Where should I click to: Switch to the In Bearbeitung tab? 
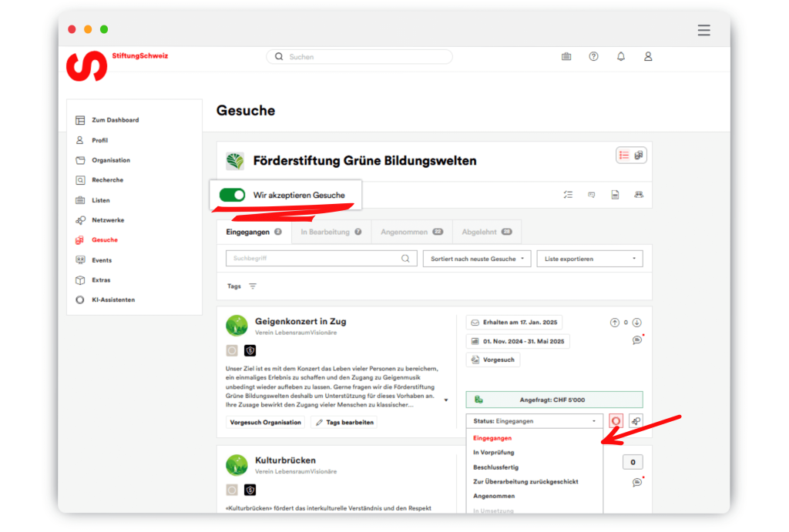point(331,232)
